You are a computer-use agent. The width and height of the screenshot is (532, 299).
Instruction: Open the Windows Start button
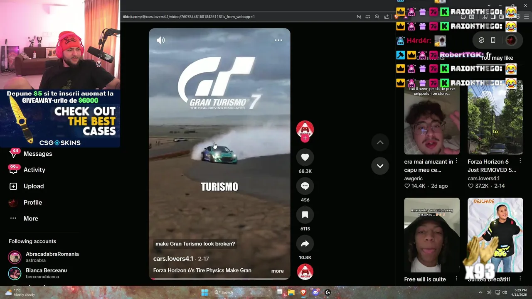click(x=204, y=292)
